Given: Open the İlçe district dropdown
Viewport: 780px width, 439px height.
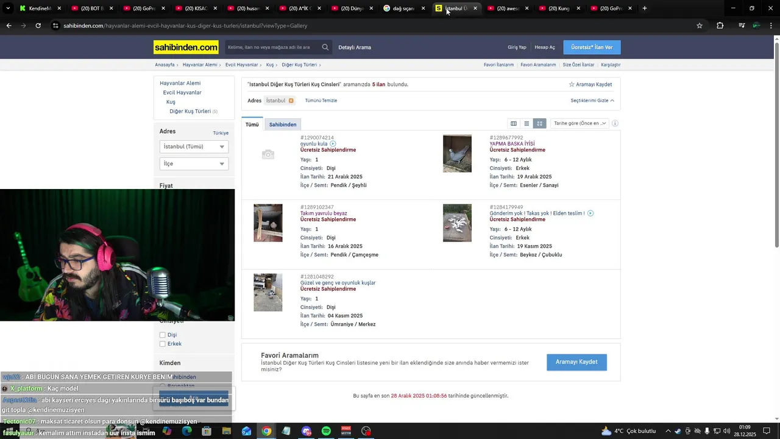Looking at the screenshot, I should tap(194, 163).
